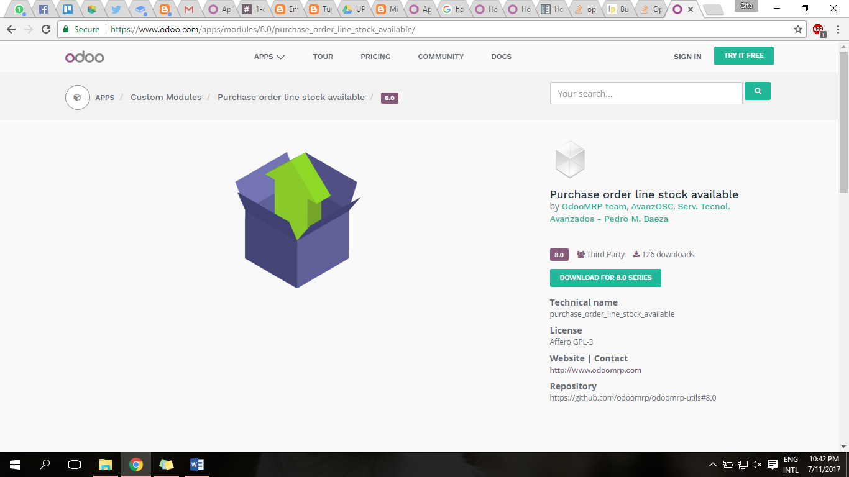This screenshot has height=477, width=849.
Task: Click the Odoo logo
Action: click(85, 57)
